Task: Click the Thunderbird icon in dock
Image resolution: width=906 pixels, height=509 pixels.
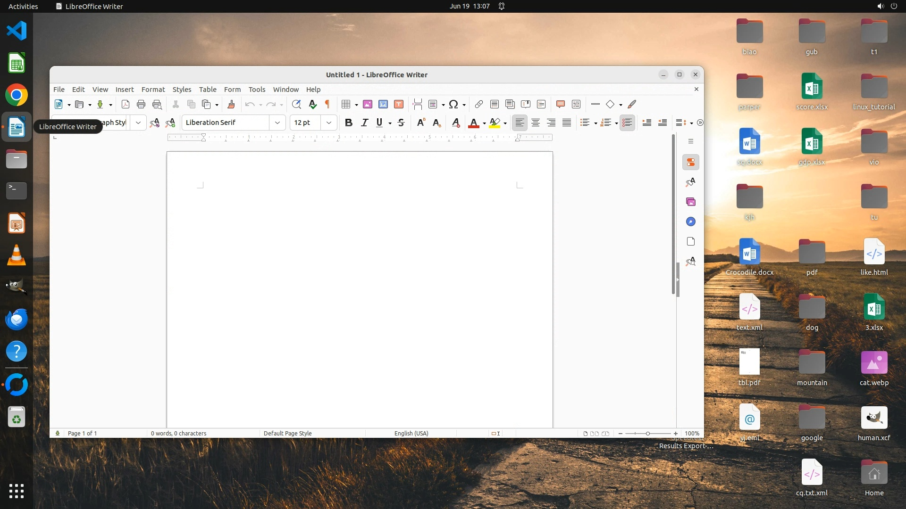Action: (17, 320)
